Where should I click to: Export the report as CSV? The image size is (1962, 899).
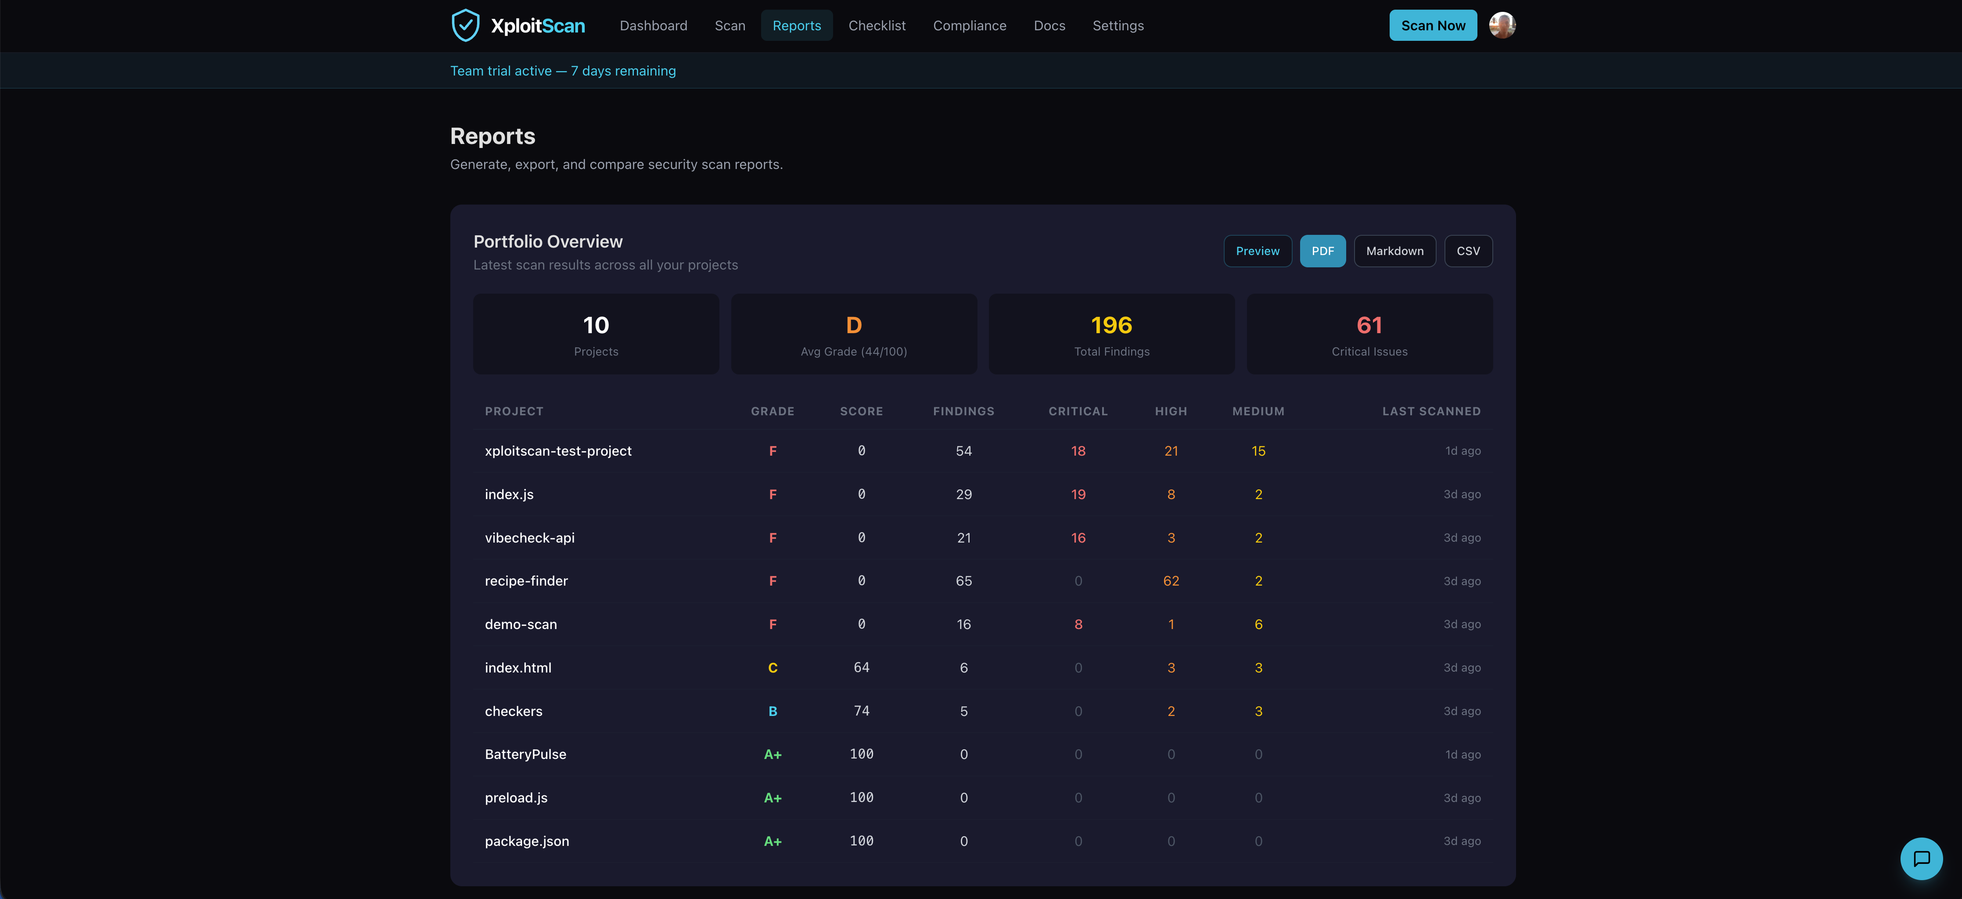tap(1468, 252)
